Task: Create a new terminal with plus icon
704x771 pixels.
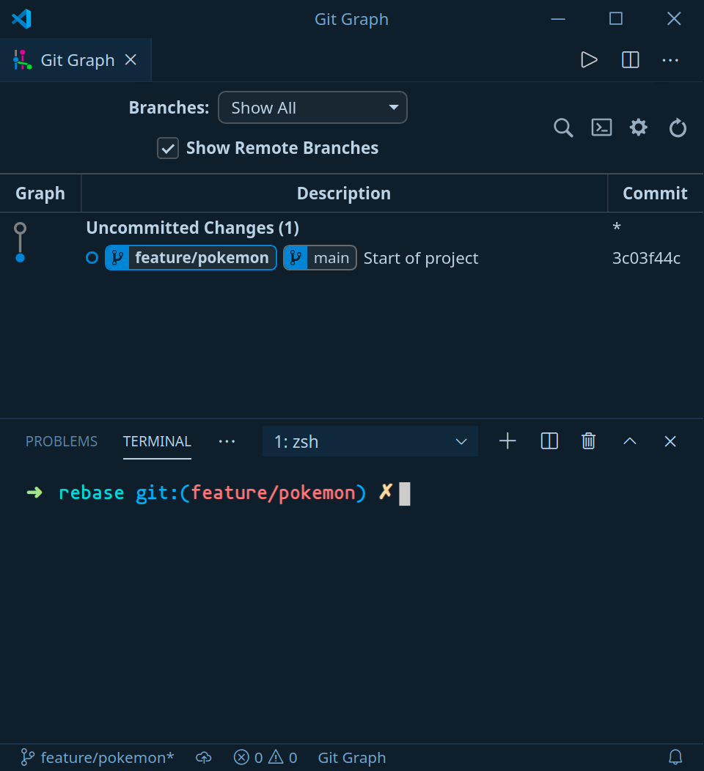Action: coord(507,441)
